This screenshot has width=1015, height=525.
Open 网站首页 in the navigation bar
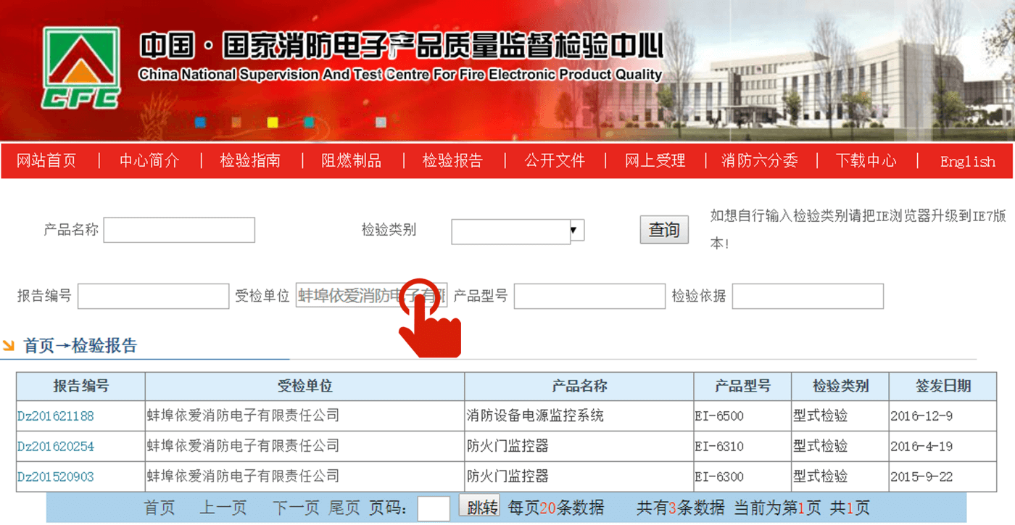[x=46, y=161]
